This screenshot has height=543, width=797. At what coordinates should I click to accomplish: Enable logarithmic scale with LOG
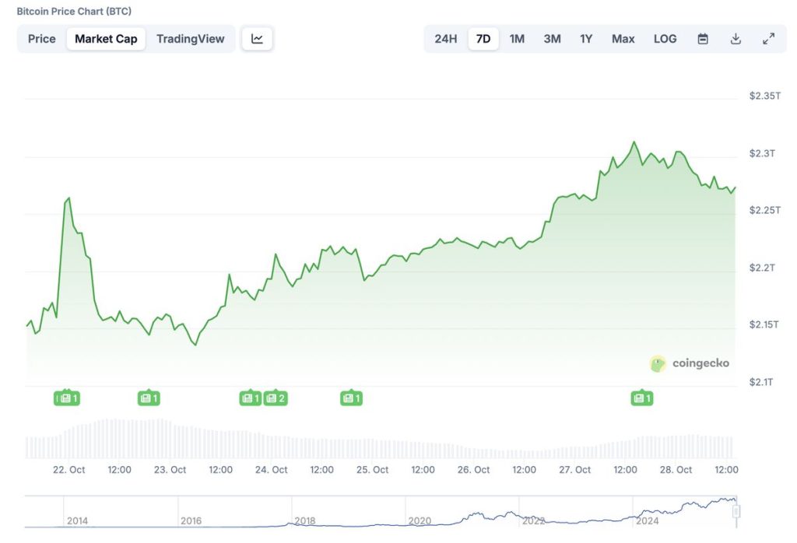pos(665,38)
